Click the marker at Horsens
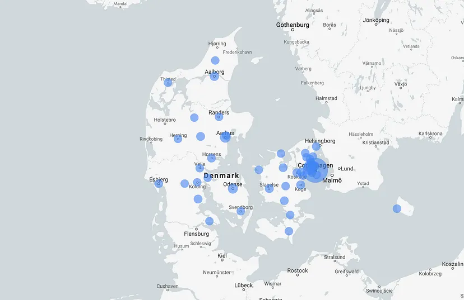464x300 pixels. (211, 158)
